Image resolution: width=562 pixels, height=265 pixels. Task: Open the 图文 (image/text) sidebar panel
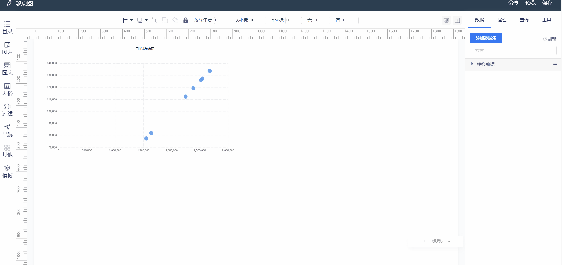[7, 69]
